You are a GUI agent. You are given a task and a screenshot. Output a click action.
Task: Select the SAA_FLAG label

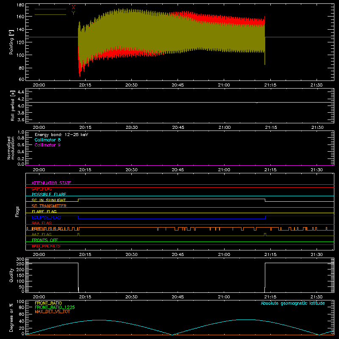[x=42, y=223]
